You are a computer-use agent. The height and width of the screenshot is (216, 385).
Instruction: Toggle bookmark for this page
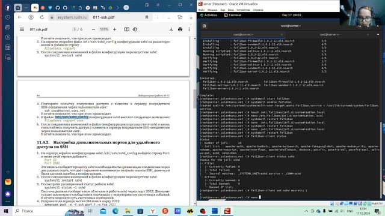[147, 17]
